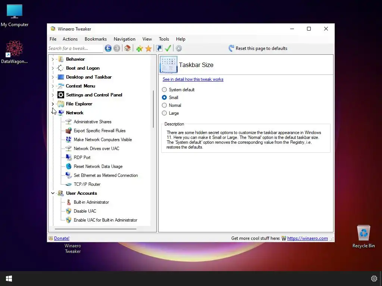Click the Network category icon
The height and width of the screenshot is (286, 382).
click(61, 112)
